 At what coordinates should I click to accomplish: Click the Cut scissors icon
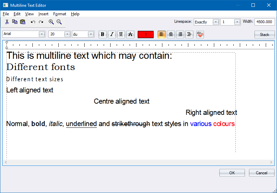(x=7, y=22)
